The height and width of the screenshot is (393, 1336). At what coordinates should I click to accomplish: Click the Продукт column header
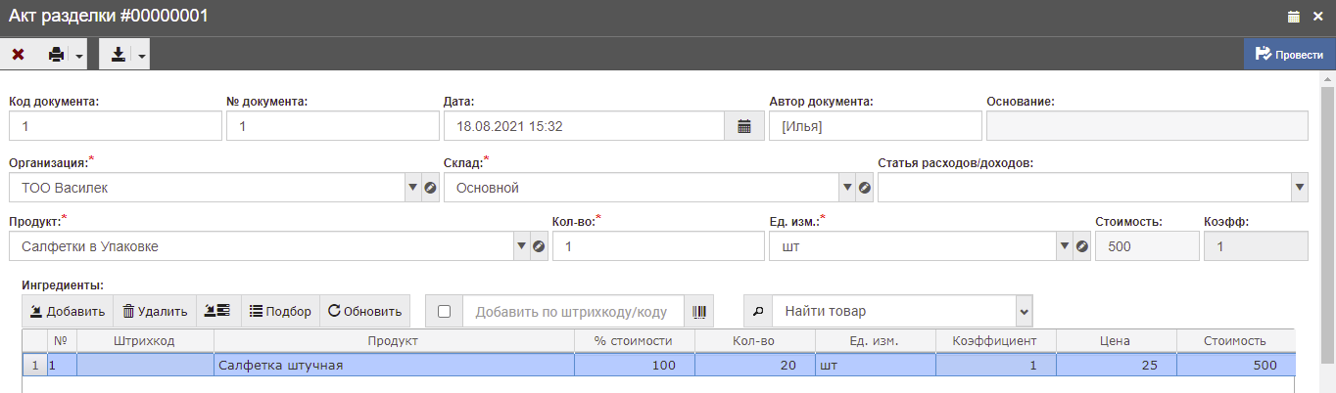[x=394, y=340]
